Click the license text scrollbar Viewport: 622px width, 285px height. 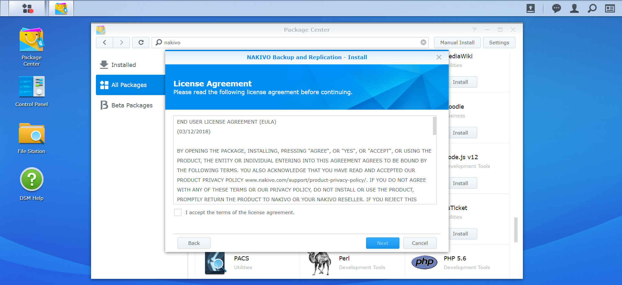(434, 126)
